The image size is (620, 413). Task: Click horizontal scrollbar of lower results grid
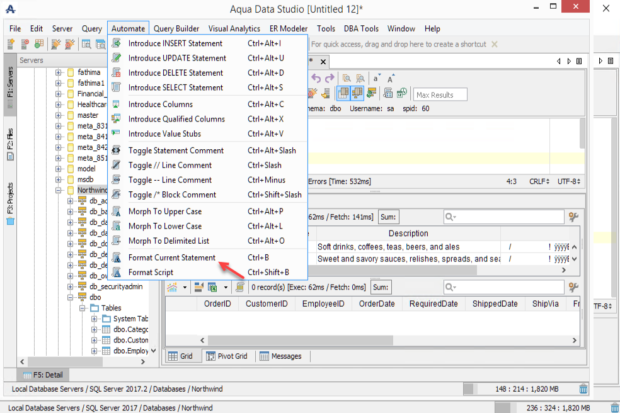click(x=300, y=340)
